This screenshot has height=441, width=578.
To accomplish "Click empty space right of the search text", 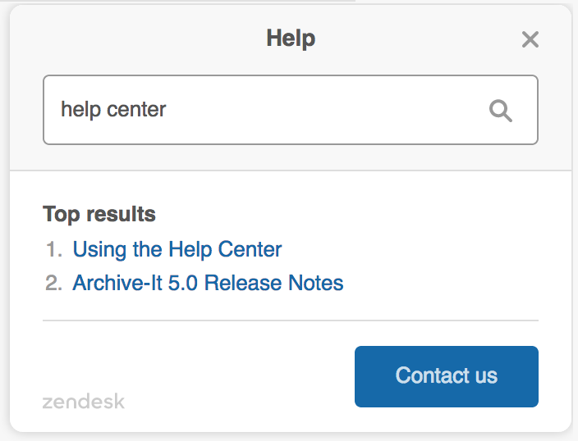I will [x=328, y=110].
